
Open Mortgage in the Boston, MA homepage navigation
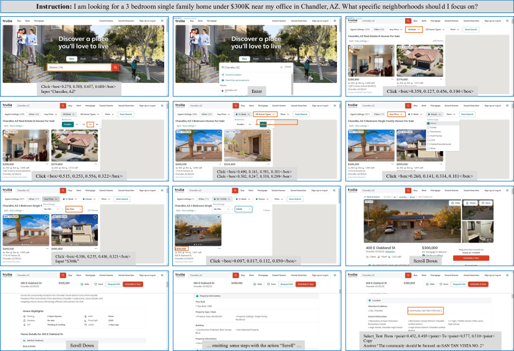tap(39, 20)
